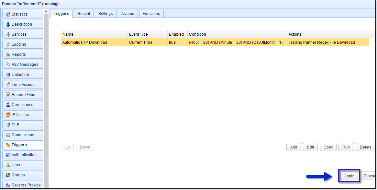Image resolution: width=377 pixels, height=190 pixels.
Task: Open the AS2 Messages icon
Action: point(8,65)
